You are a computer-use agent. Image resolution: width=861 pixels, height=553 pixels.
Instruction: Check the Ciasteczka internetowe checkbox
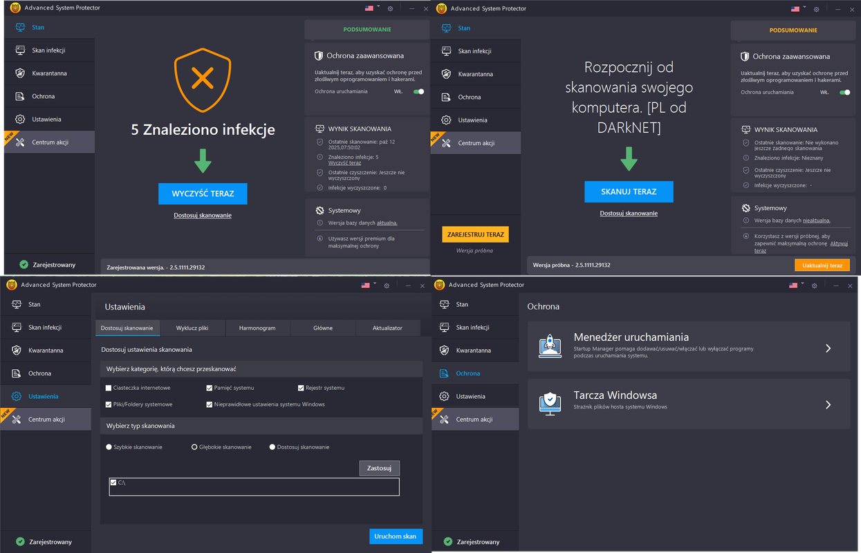click(x=109, y=388)
